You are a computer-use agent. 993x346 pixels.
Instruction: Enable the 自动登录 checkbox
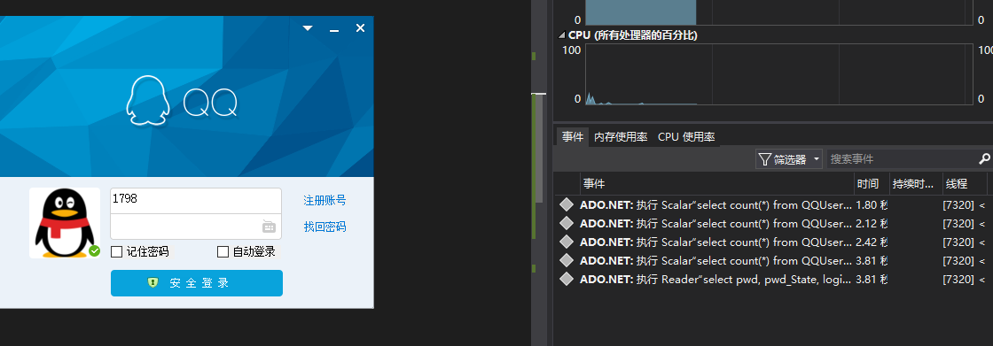(223, 251)
